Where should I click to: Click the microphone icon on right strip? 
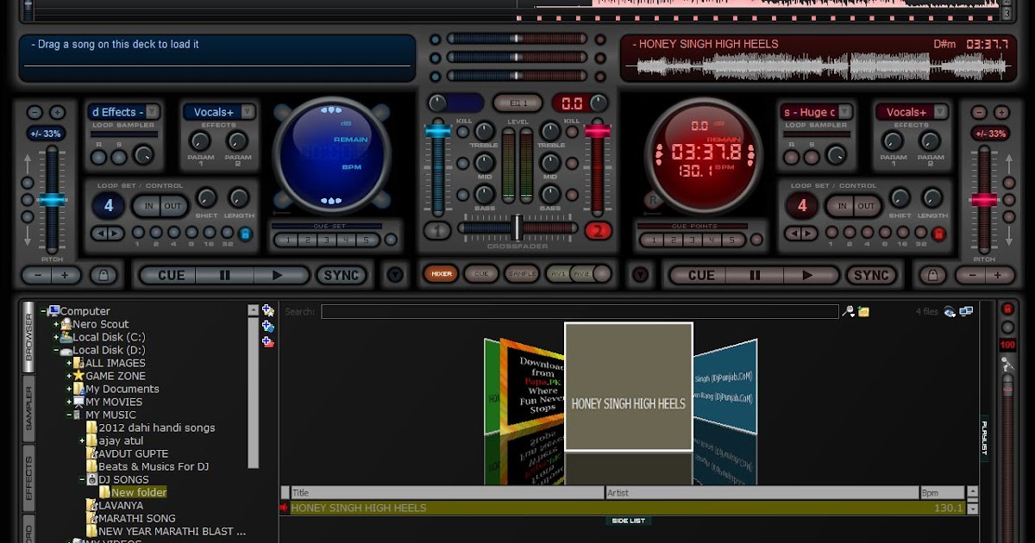point(1007,365)
